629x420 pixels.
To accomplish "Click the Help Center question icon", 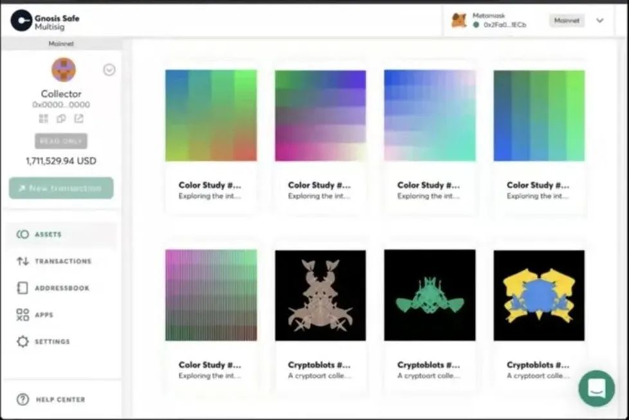I will coord(23,399).
